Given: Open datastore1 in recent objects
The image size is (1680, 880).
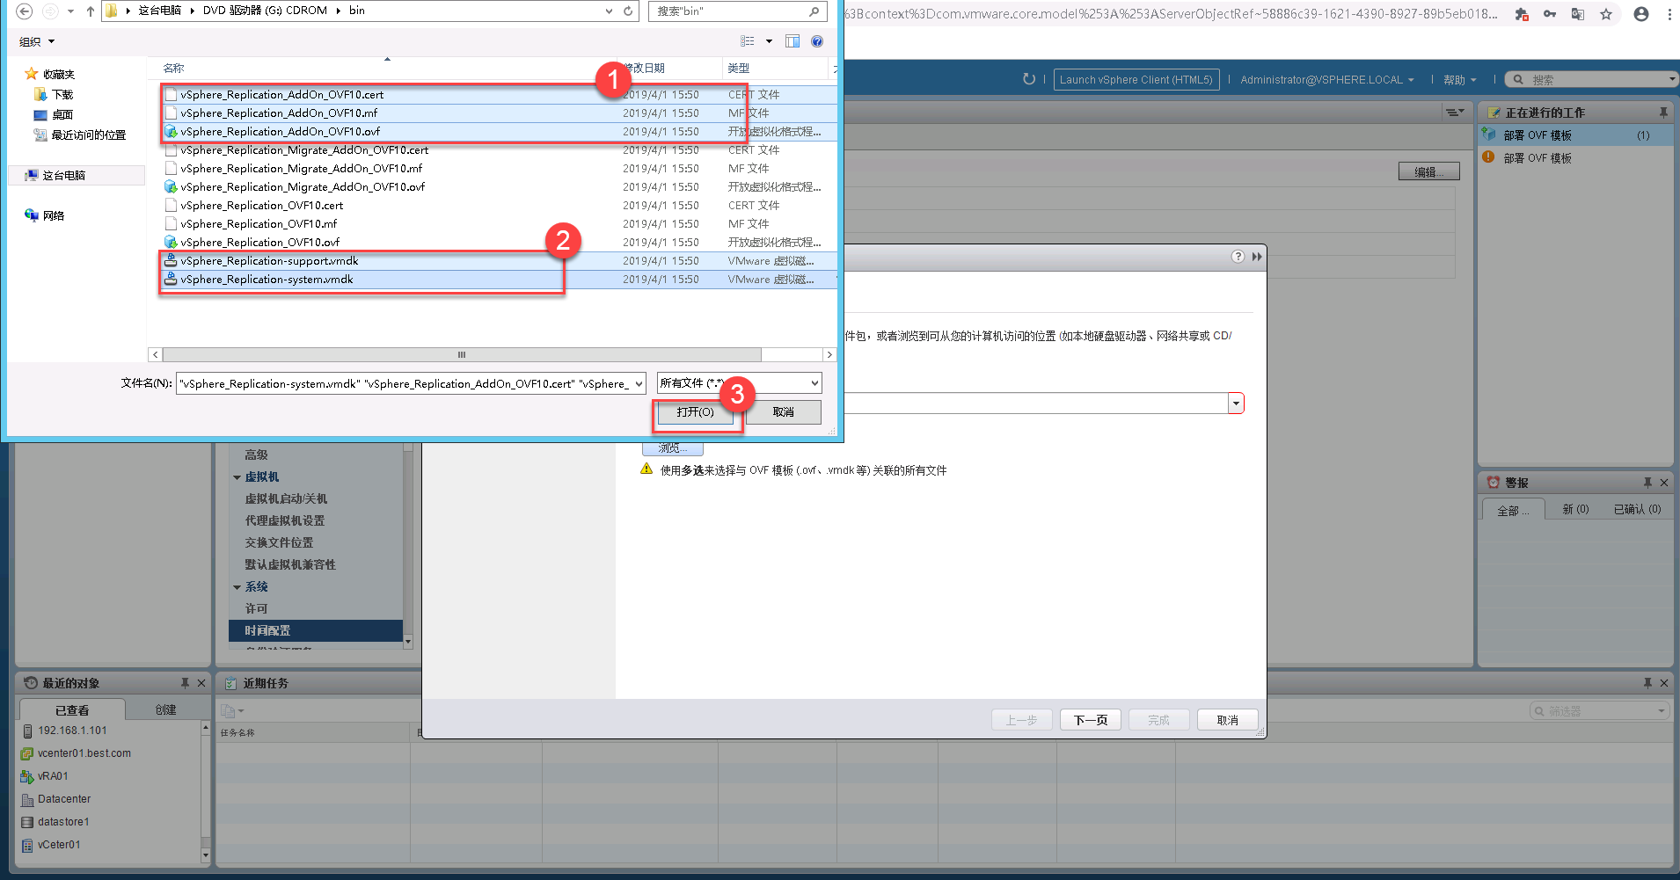Looking at the screenshot, I should [63, 822].
